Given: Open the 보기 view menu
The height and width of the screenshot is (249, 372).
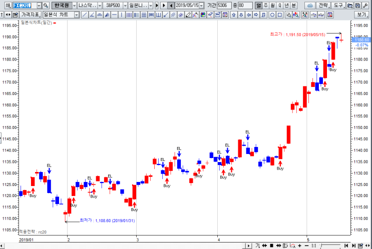Looking at the screenshot, I should pos(361,15).
